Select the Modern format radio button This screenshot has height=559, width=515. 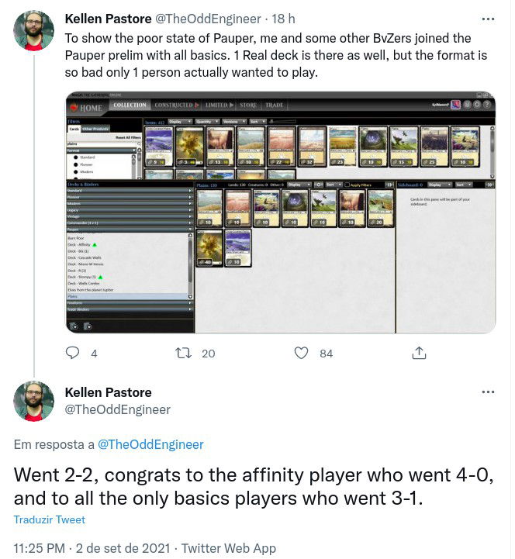tap(75, 171)
